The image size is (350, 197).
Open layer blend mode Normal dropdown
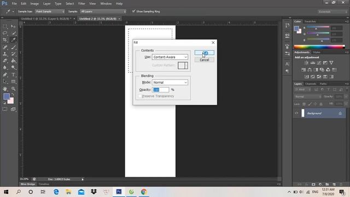click(x=308, y=97)
